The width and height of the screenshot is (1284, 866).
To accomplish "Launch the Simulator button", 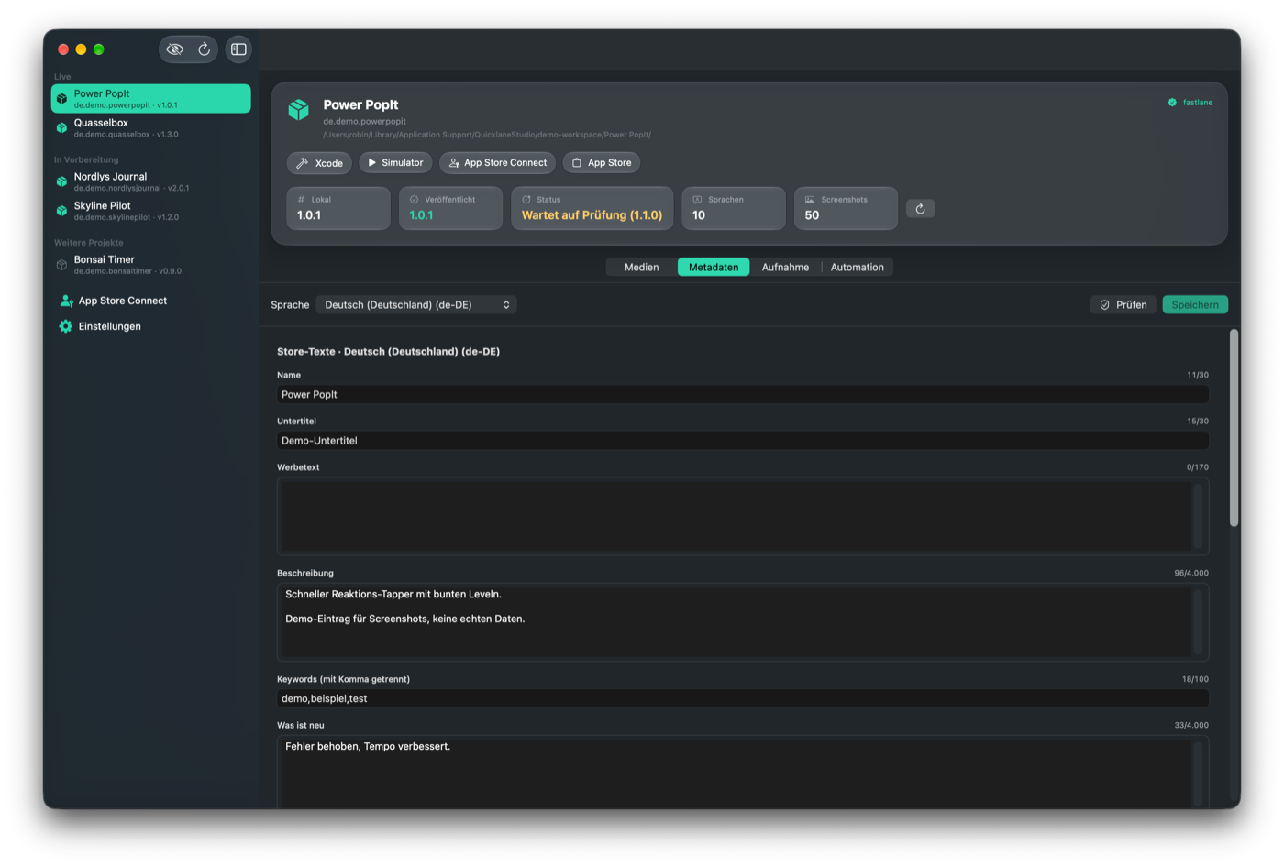I will click(395, 162).
